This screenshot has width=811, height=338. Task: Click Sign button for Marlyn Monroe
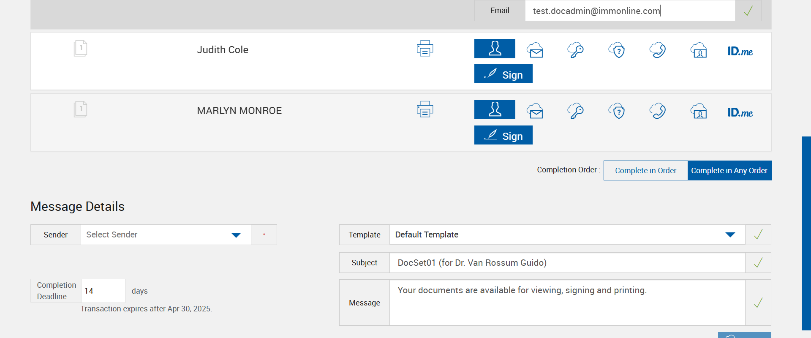pos(503,135)
